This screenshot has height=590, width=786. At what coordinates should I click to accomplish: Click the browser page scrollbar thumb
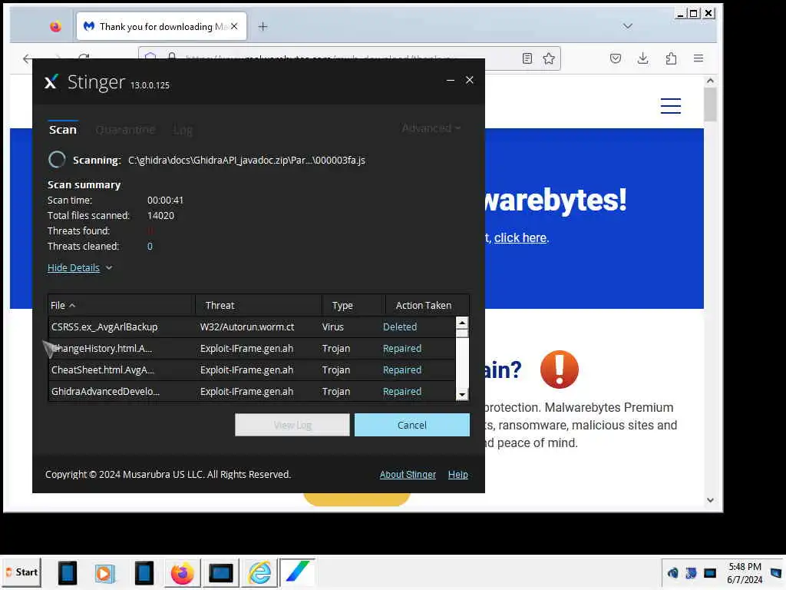(x=710, y=104)
